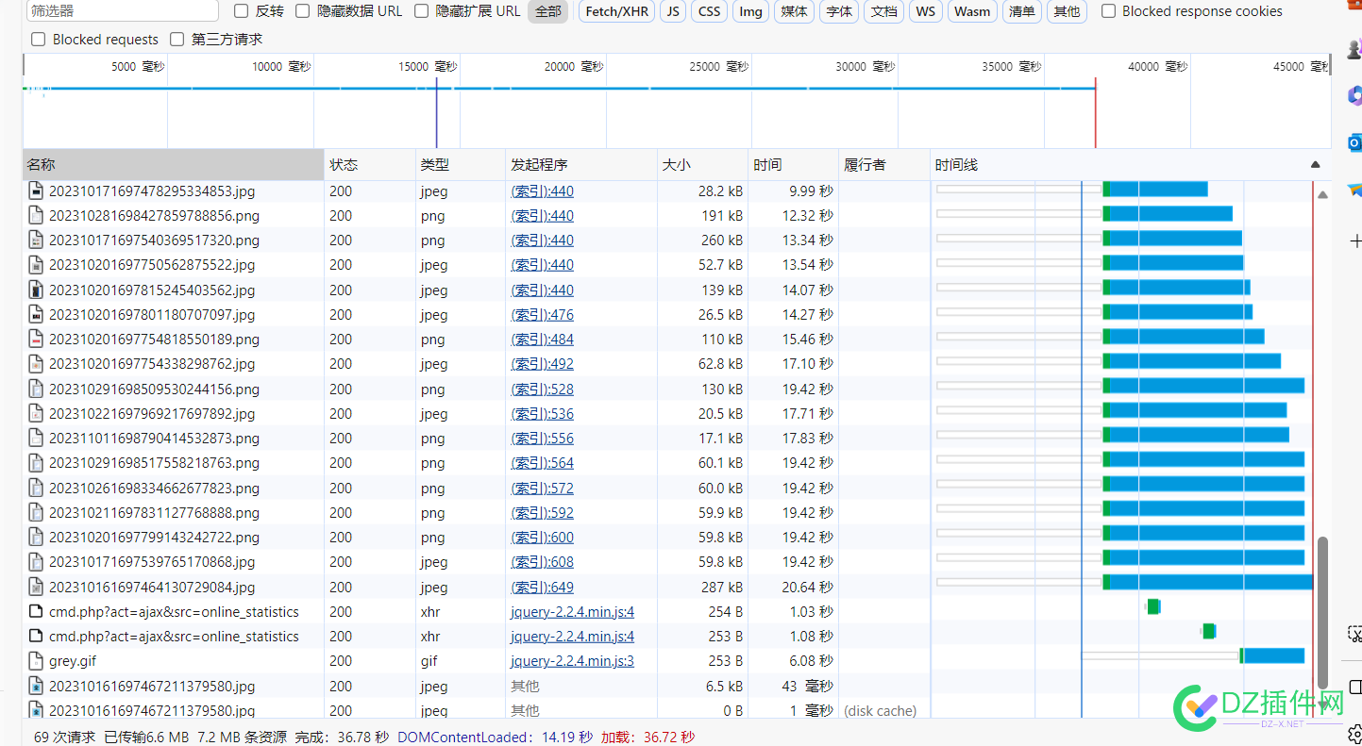Click the thumbnail icon of 202310201697815245403562.jpg
Viewport: 1362px width, 746px height.
[36, 290]
